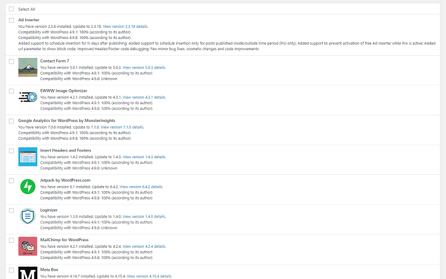The image size is (446, 279).
Task: Click the Meta Box plugin title
Action: (x=49, y=270)
